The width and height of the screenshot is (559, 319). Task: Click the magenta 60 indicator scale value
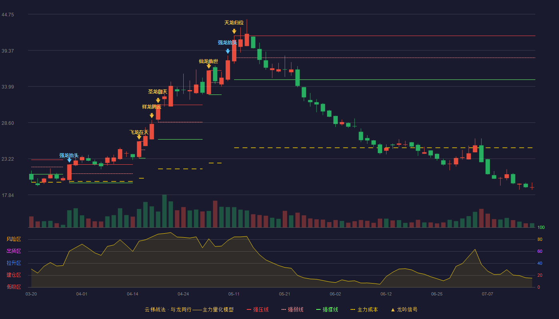[x=540, y=251]
